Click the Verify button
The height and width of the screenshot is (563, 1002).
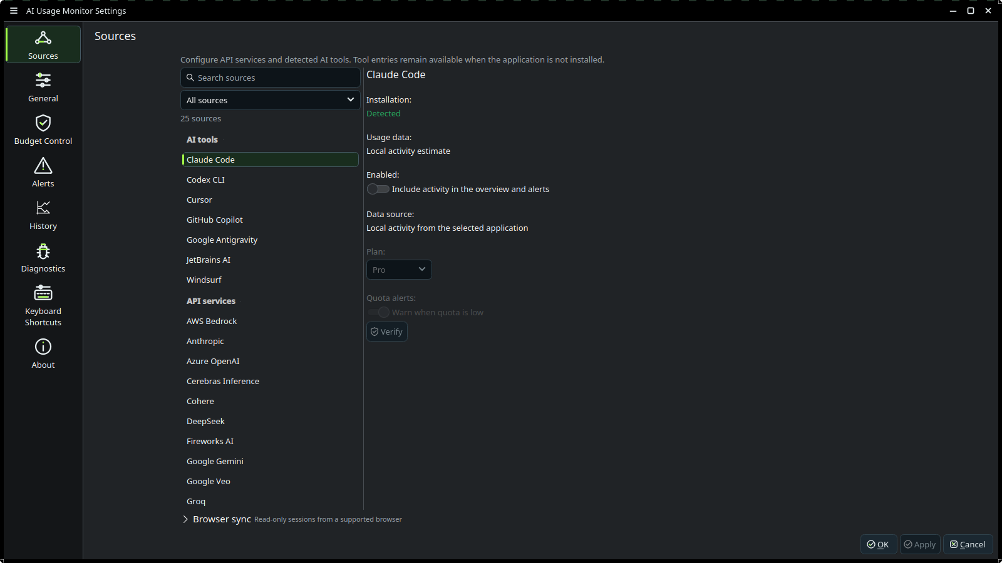[x=387, y=332]
